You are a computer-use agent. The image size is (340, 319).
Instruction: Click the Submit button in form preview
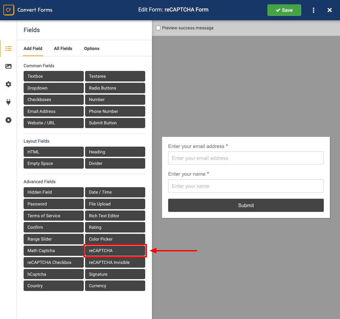[246, 205]
